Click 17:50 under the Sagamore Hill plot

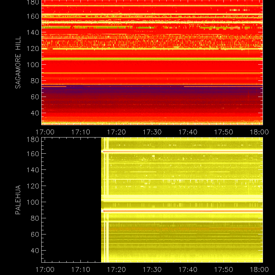tap(224, 132)
